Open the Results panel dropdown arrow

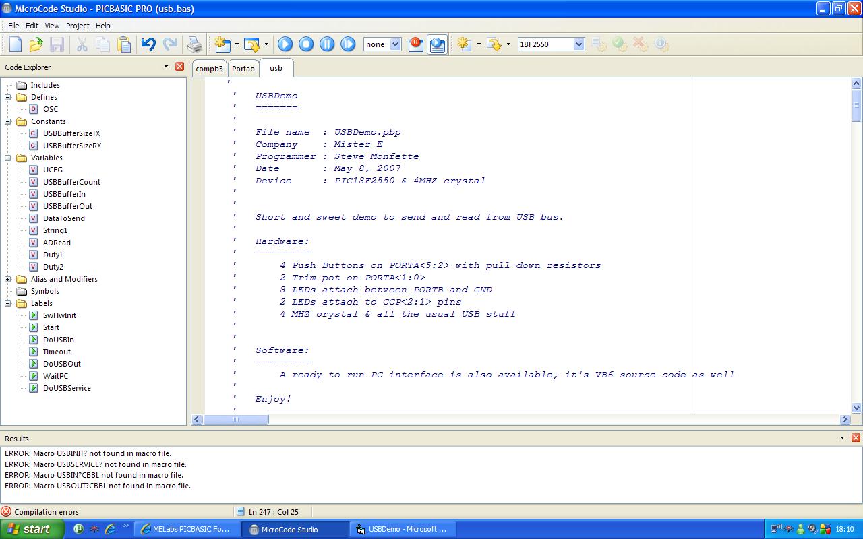(x=842, y=438)
